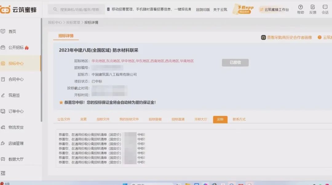The image size is (332, 185).
Task: Switch to 变更 tab
Action: pos(83,119)
